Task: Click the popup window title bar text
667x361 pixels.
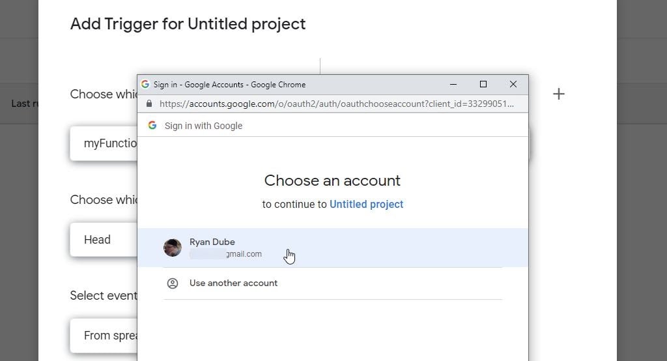Action: coord(229,85)
